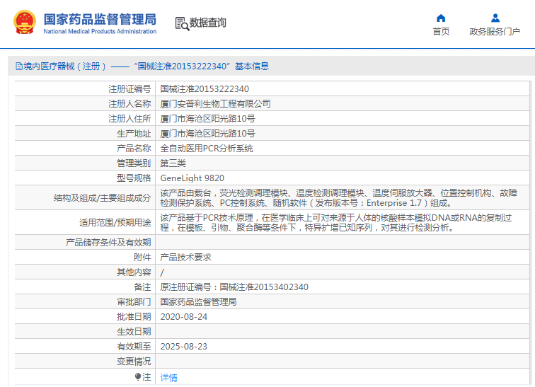535x387 pixels.
Task: Click the 注册证编号 row label
Action: (130, 89)
